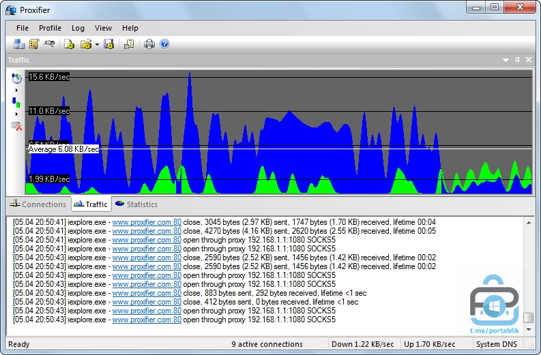Click the printer icon in toolbar
The width and height of the screenshot is (541, 355).
pyautogui.click(x=149, y=44)
